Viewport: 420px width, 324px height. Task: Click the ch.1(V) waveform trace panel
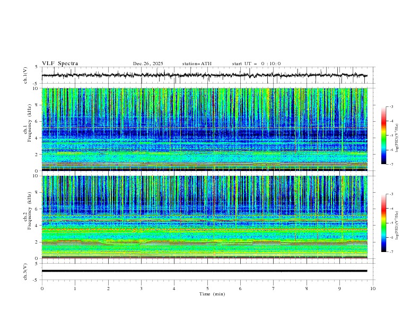[207, 75]
